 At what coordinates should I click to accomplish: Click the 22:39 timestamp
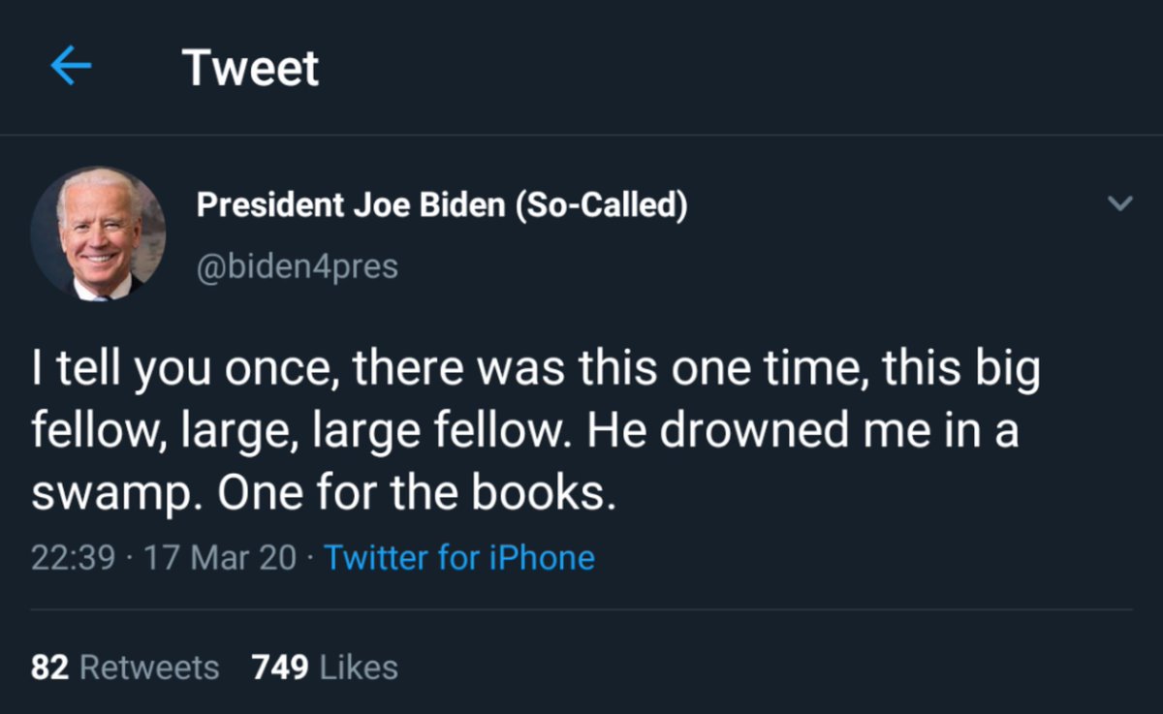click(73, 558)
